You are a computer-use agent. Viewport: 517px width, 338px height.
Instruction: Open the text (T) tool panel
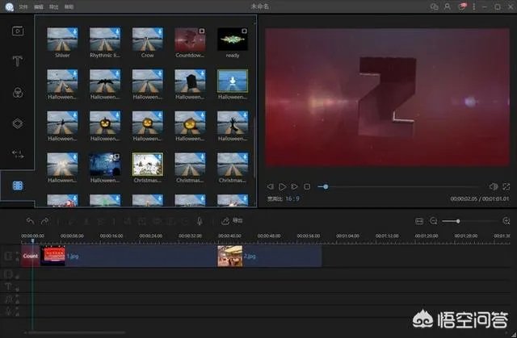17,61
